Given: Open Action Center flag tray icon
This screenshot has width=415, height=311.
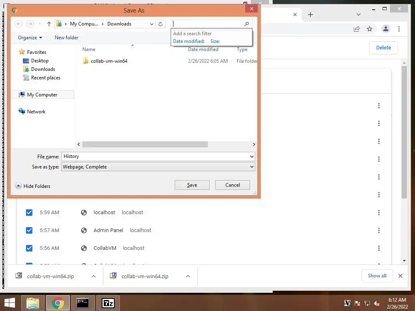Looking at the screenshot, I should [357, 303].
